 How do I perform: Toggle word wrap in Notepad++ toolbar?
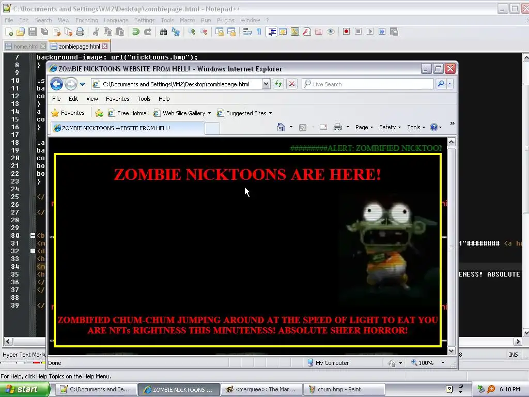click(247, 32)
